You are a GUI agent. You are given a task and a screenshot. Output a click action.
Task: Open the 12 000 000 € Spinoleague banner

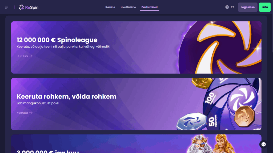[136, 47]
